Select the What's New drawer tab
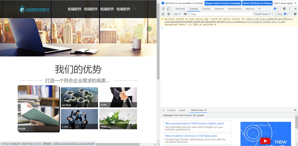This screenshot has width=298, height=146. point(197,110)
